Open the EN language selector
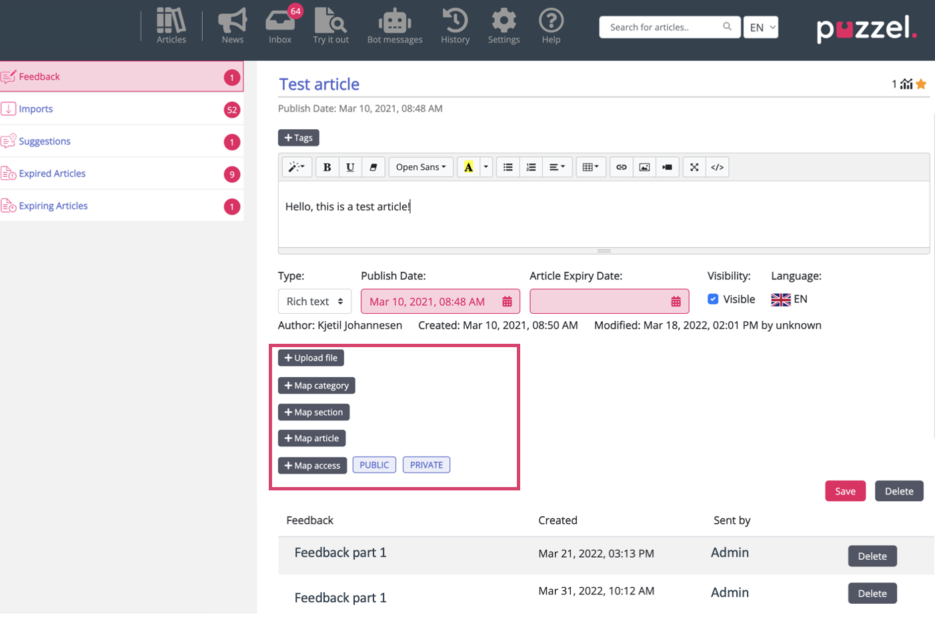935x617 pixels. point(761,27)
